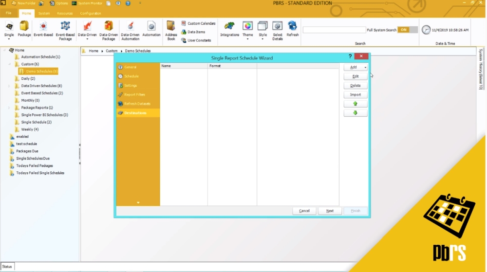Click New Folder in the title toolbar

tap(23, 3)
